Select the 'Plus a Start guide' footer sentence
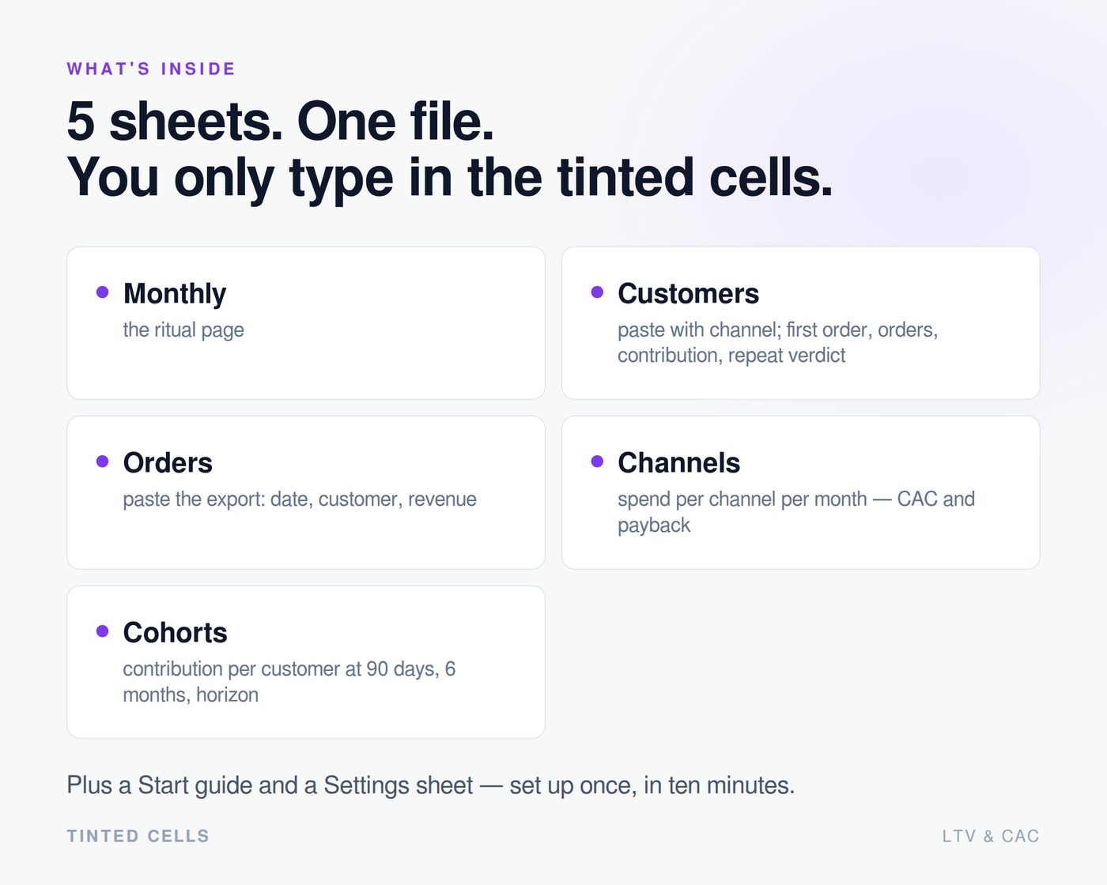Image resolution: width=1107 pixels, height=885 pixels. pyautogui.click(x=431, y=785)
